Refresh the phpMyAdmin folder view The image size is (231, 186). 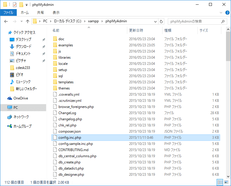[161, 21]
